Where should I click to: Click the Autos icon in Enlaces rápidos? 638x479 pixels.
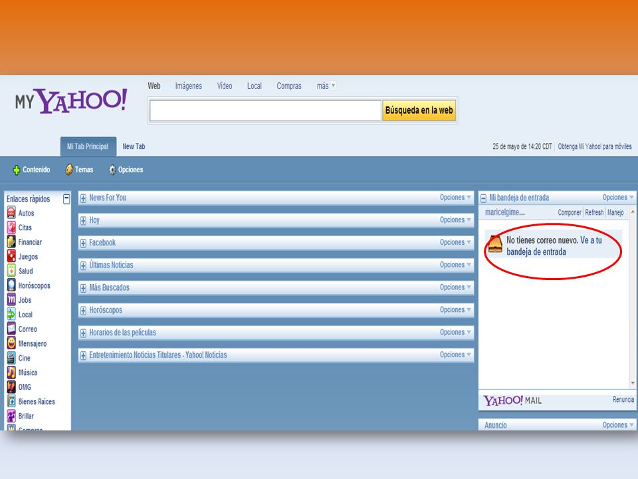point(11,213)
